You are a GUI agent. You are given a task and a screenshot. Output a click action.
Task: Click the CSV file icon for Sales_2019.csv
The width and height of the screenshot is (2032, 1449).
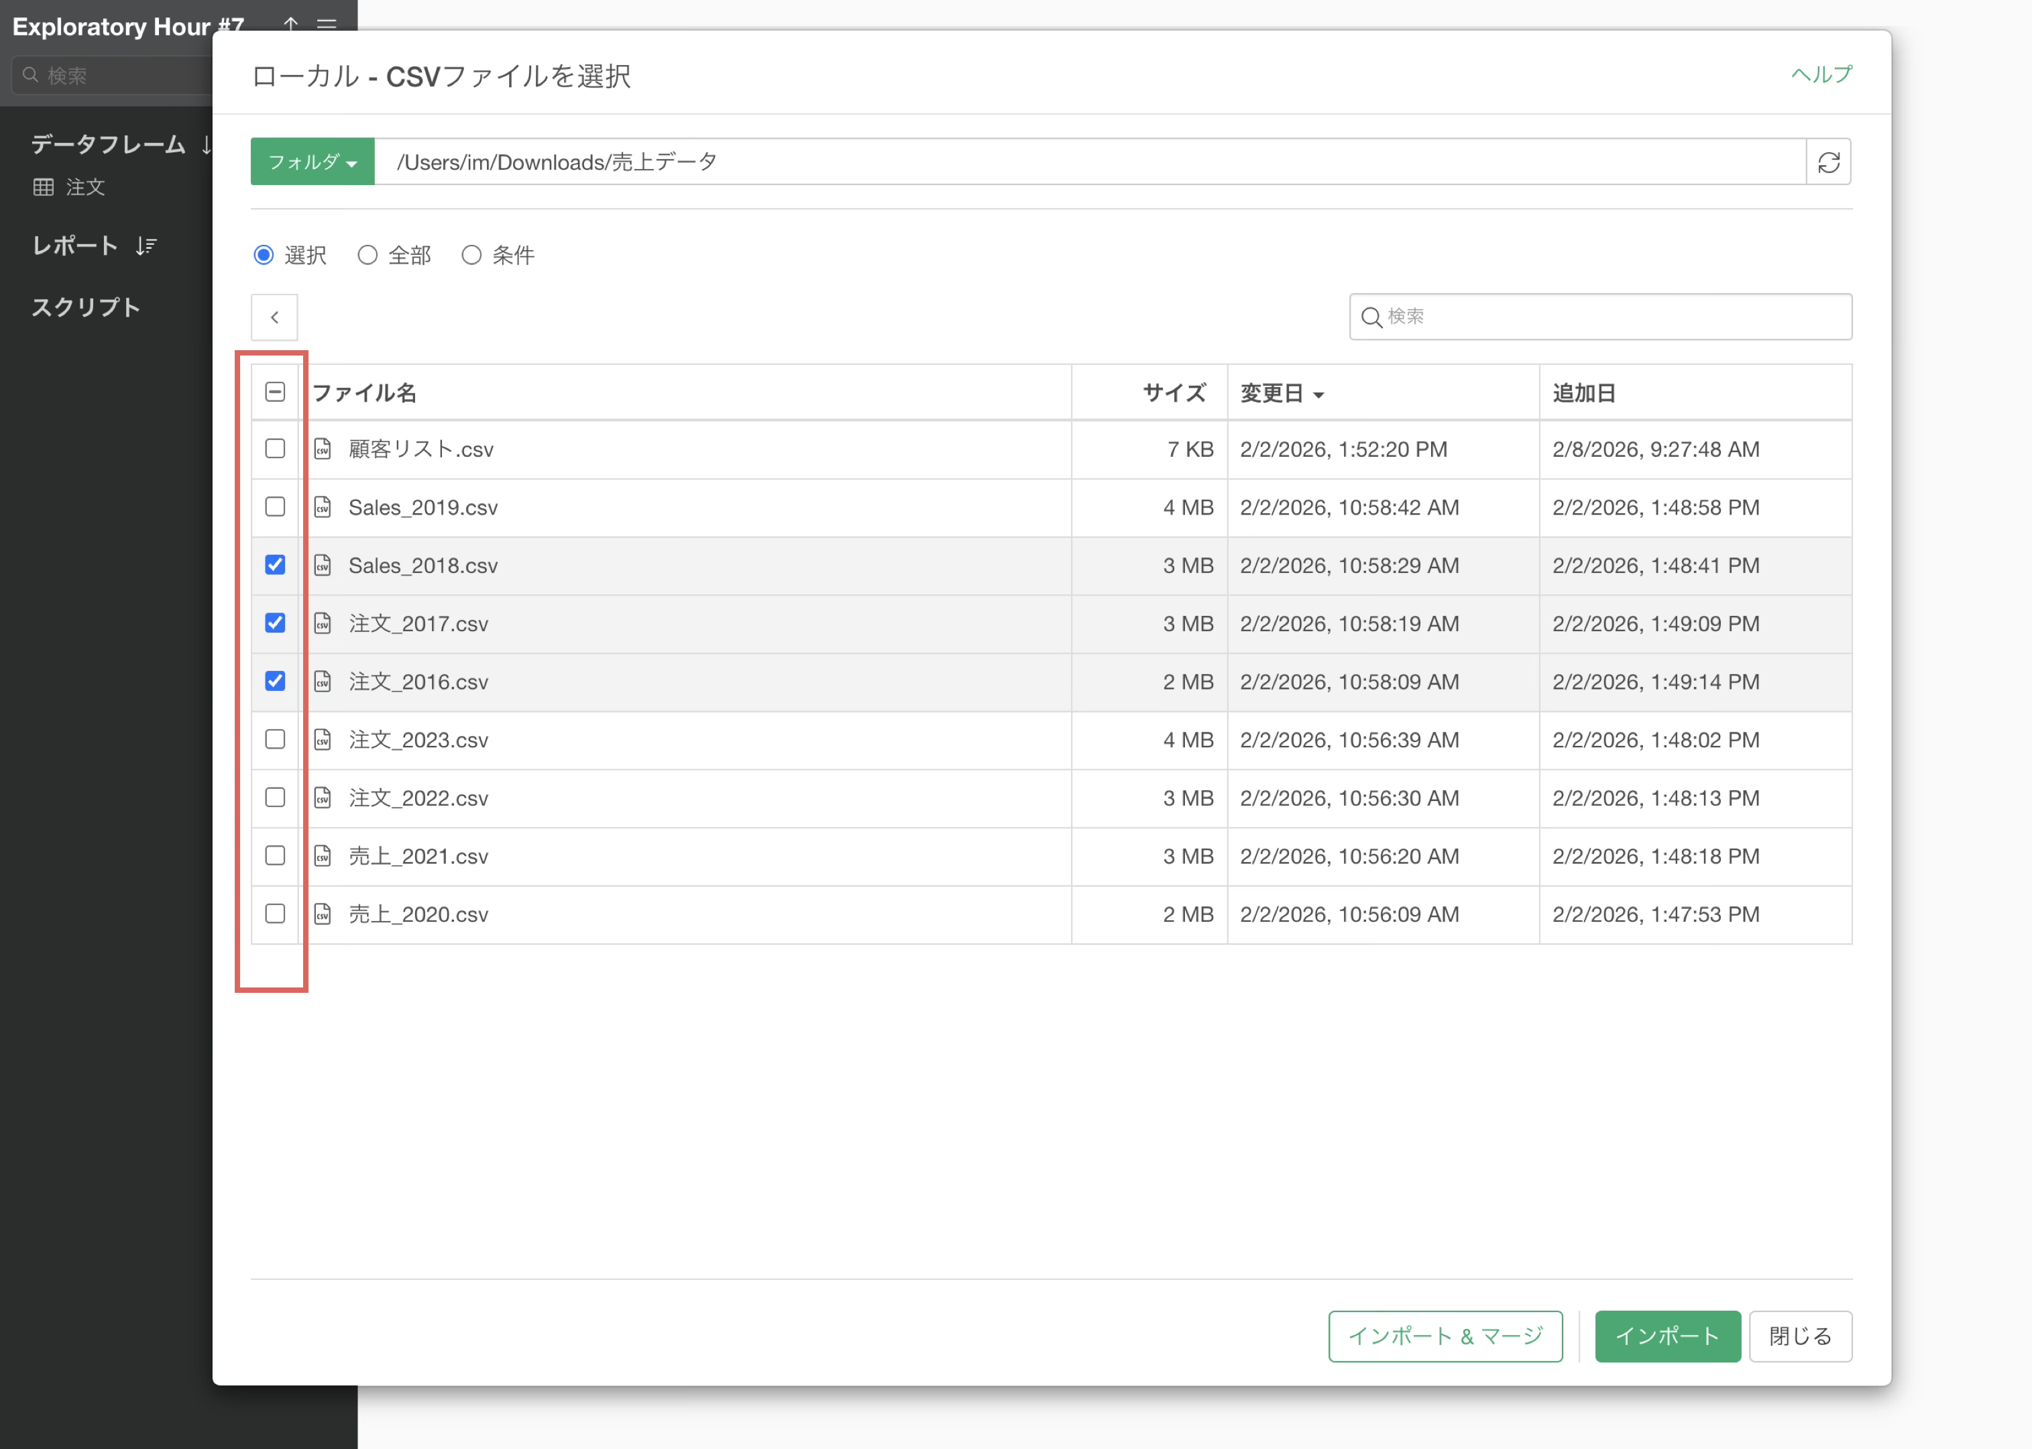coord(323,506)
